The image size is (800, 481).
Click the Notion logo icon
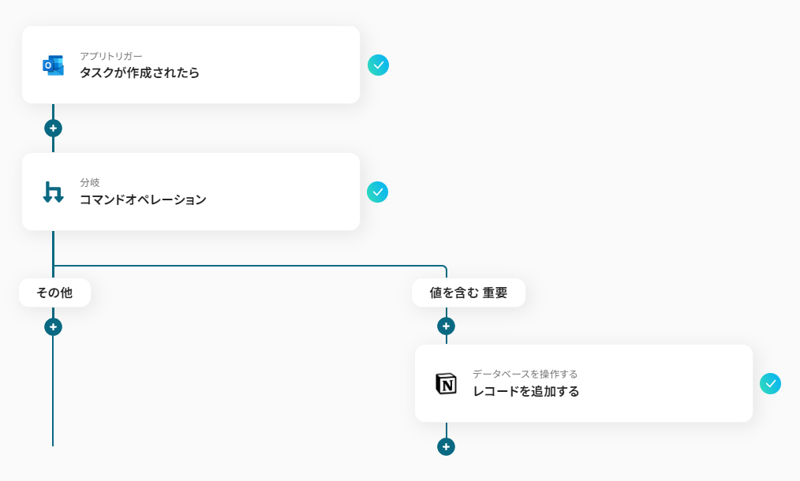pos(446,383)
